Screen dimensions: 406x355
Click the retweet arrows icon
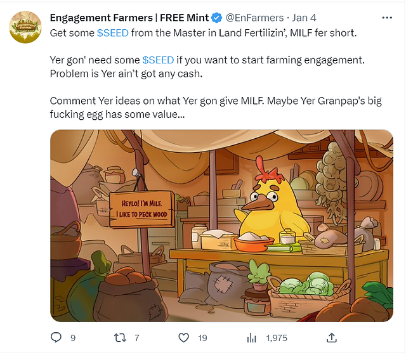pyautogui.click(x=120, y=338)
